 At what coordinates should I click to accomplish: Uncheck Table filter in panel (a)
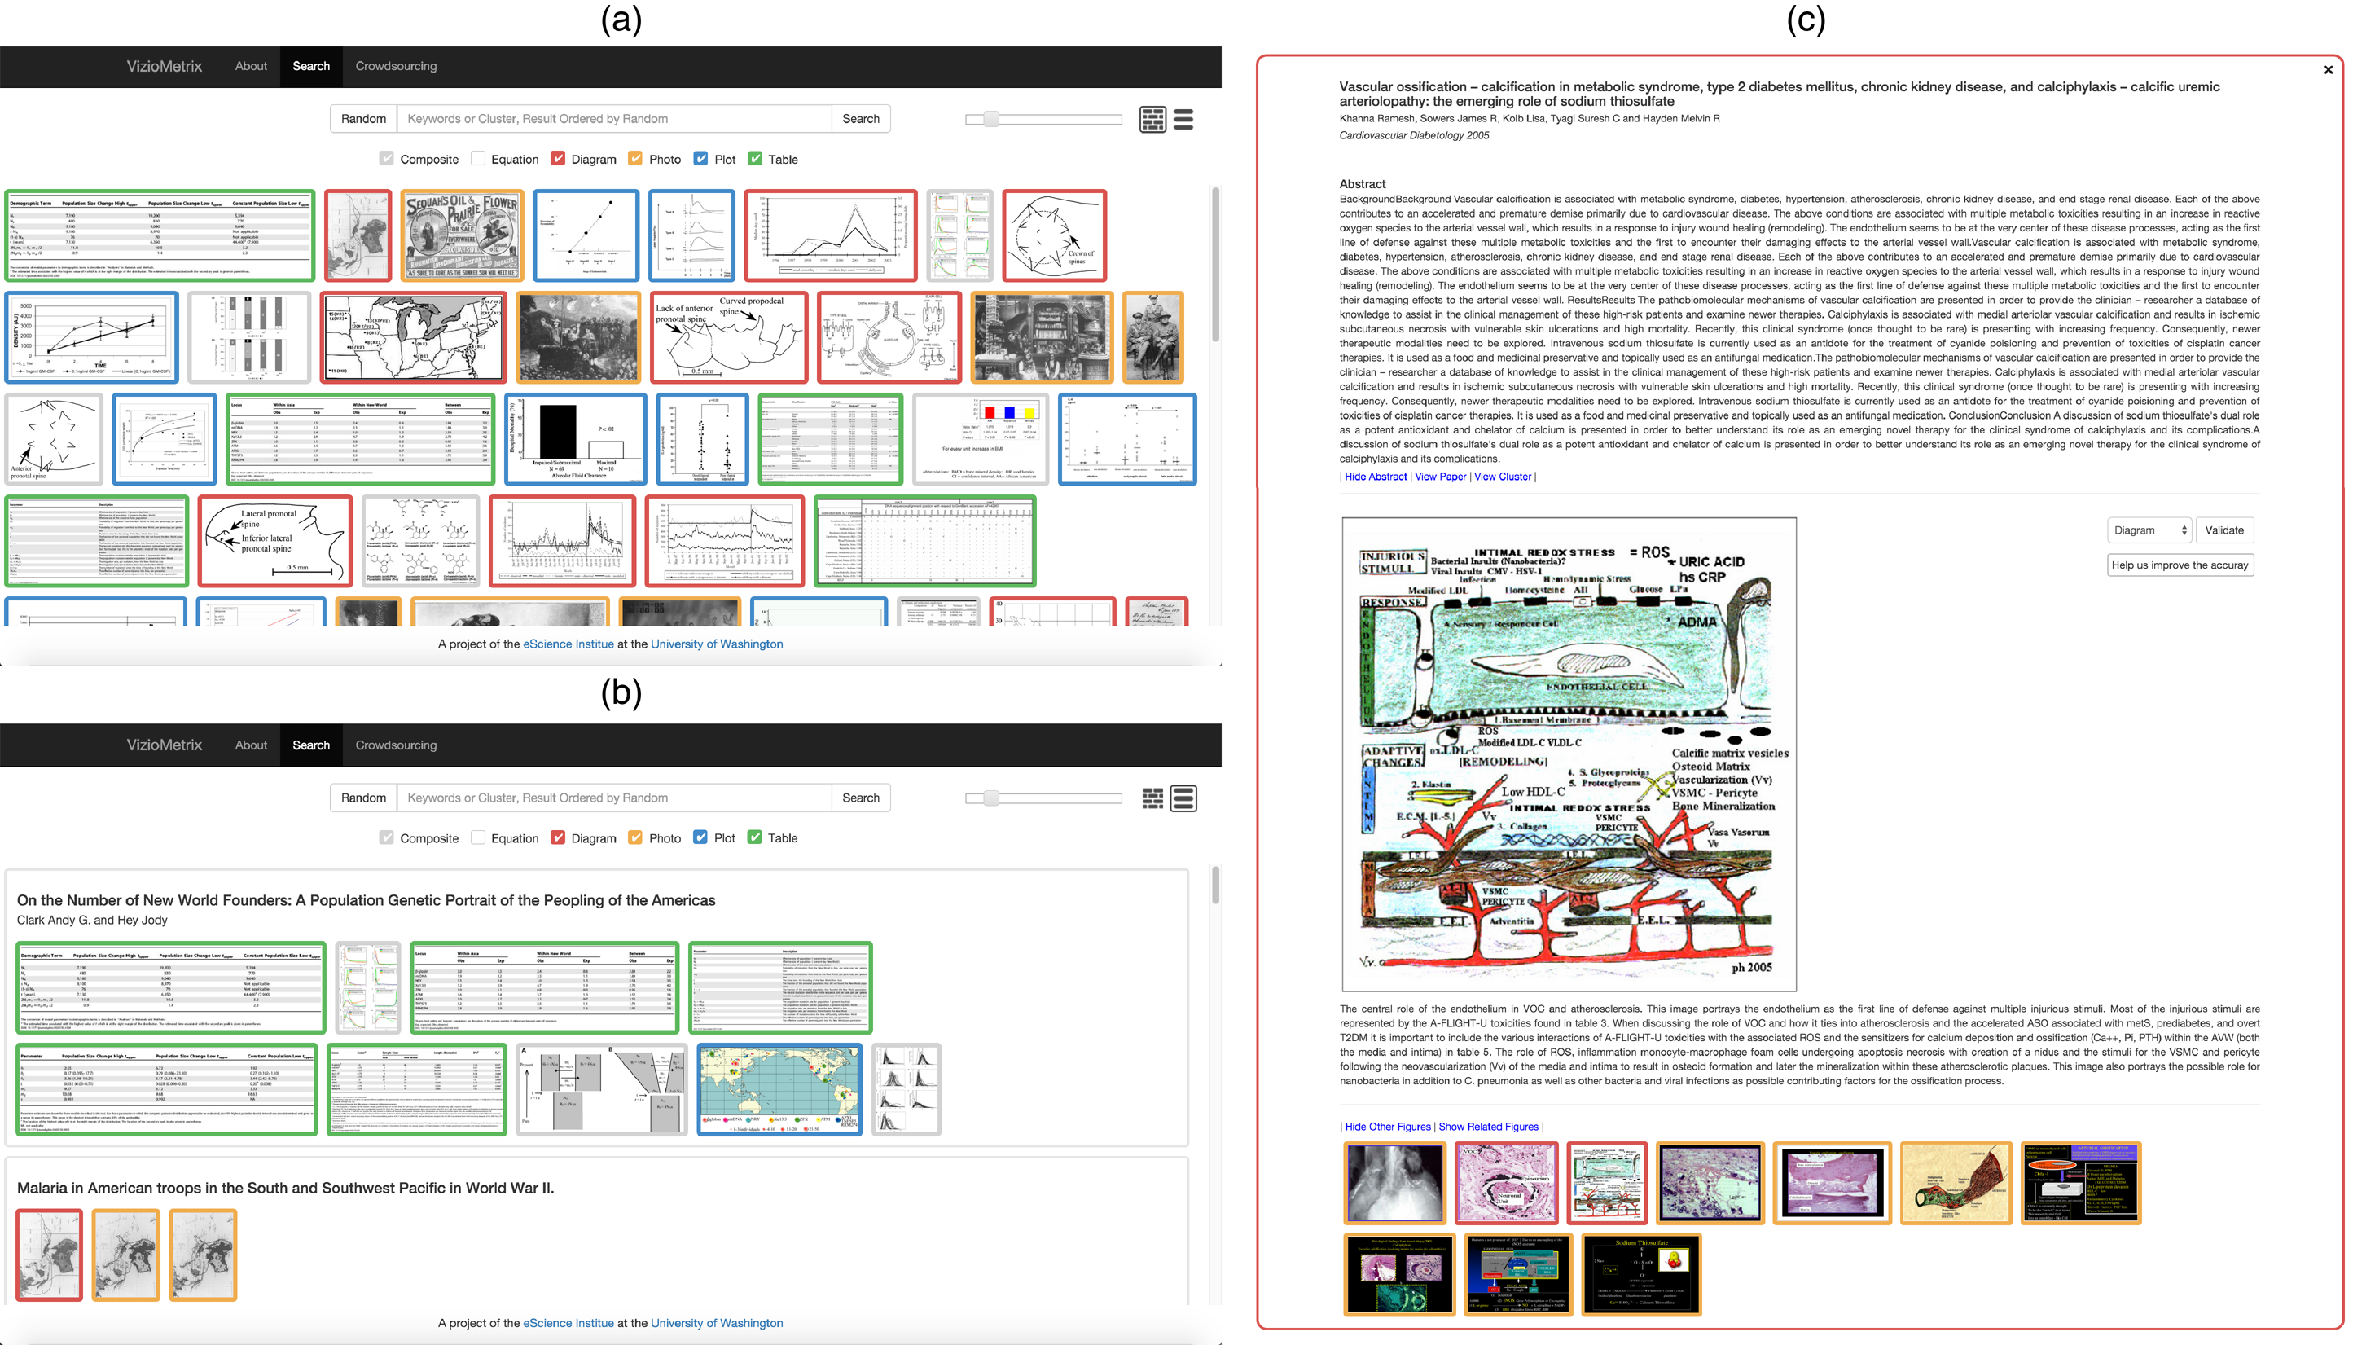click(754, 159)
